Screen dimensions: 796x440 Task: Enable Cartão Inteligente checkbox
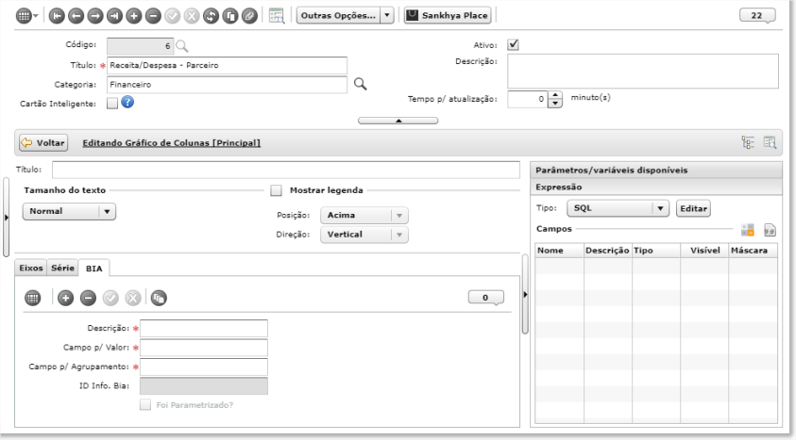(x=112, y=104)
